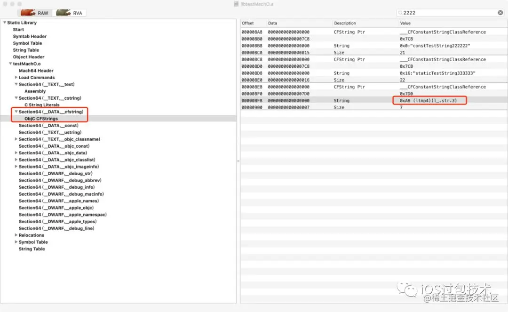Select row at offset 000008F0
The image size is (508, 312).
point(374,94)
